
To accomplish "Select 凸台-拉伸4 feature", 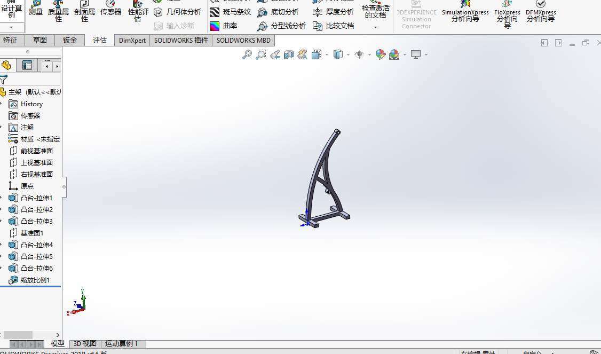I will tap(30, 245).
